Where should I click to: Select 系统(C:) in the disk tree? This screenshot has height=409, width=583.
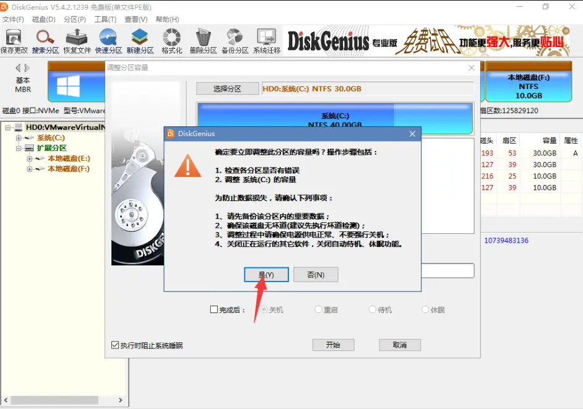click(51, 138)
